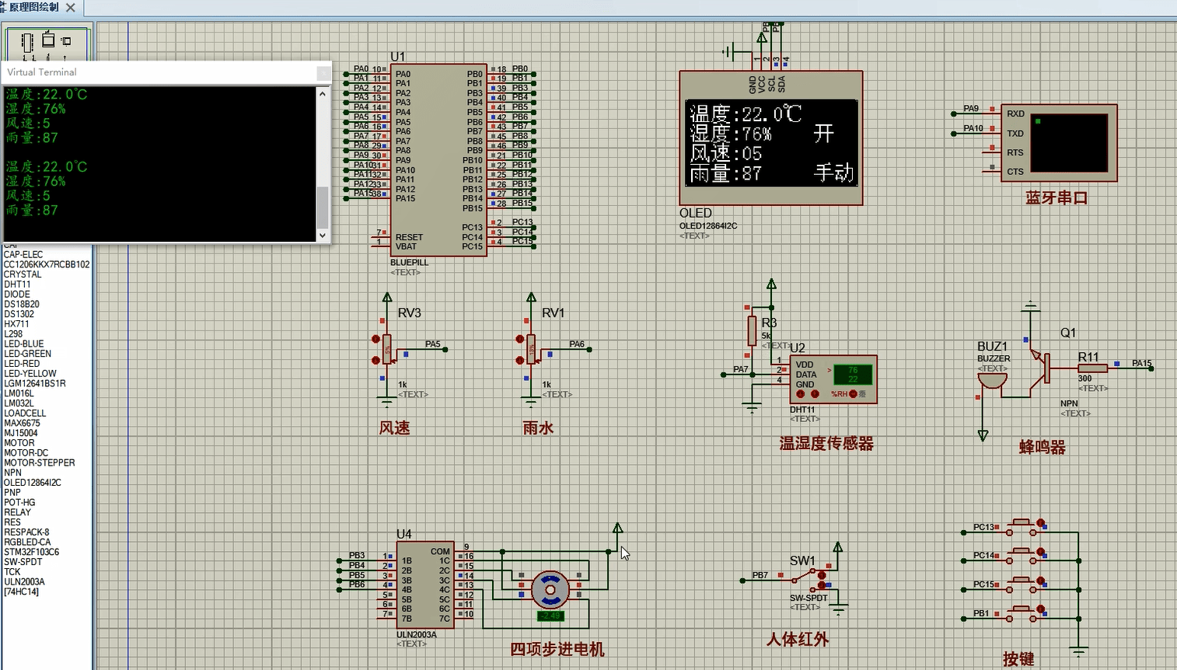Select the BUZ1 buzzer component
This screenshot has height=670, width=1177.
991,381
